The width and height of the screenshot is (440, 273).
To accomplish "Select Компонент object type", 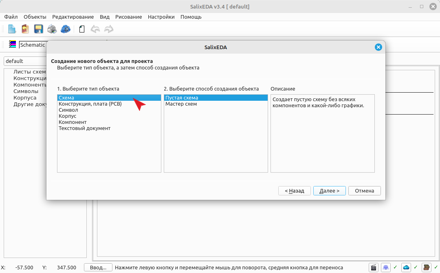I will click(109, 122).
